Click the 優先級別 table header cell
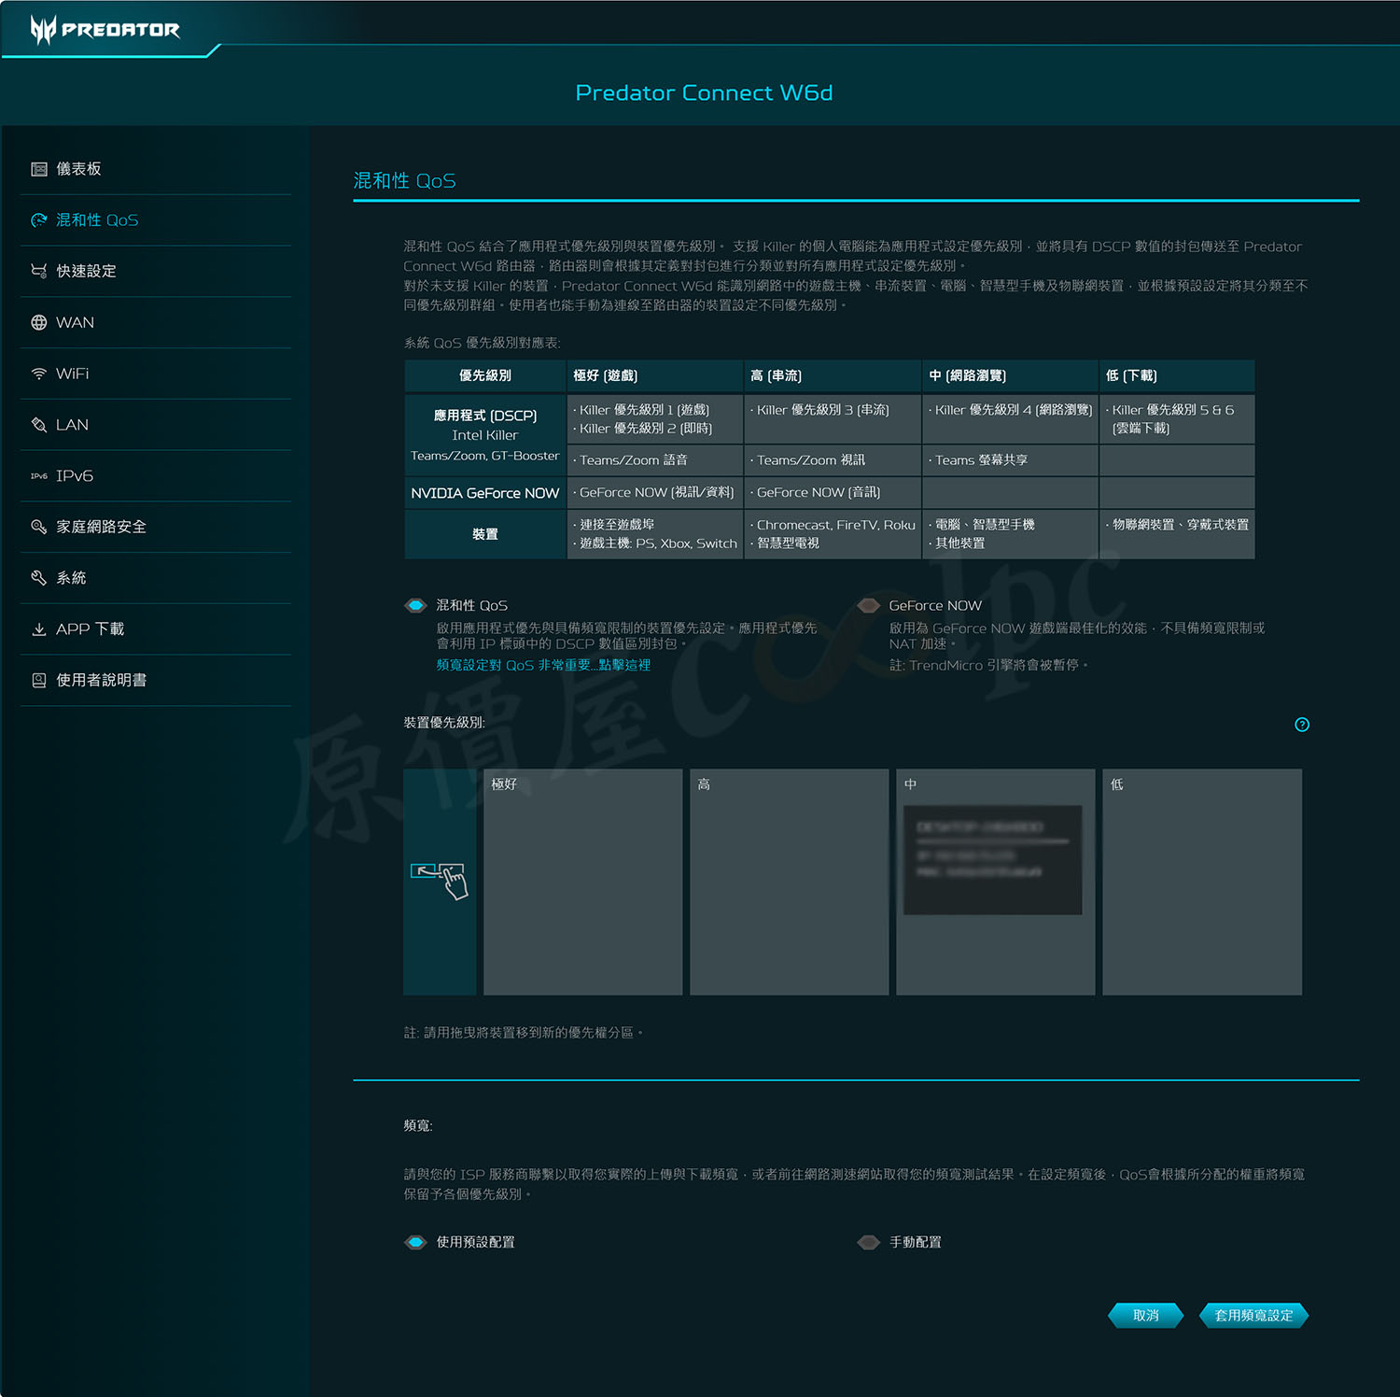Screen dimensions: 1400x1397 click(485, 375)
